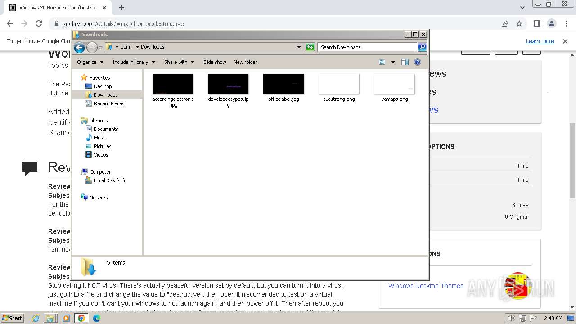The width and height of the screenshot is (576, 324).
Task: Expand the address bar history dropdown
Action: point(299,47)
